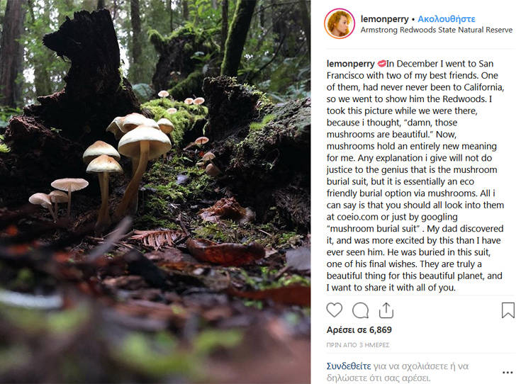521x384 pixels.
Task: Click the large white mushroom cap in the photo
Action: coord(144,140)
